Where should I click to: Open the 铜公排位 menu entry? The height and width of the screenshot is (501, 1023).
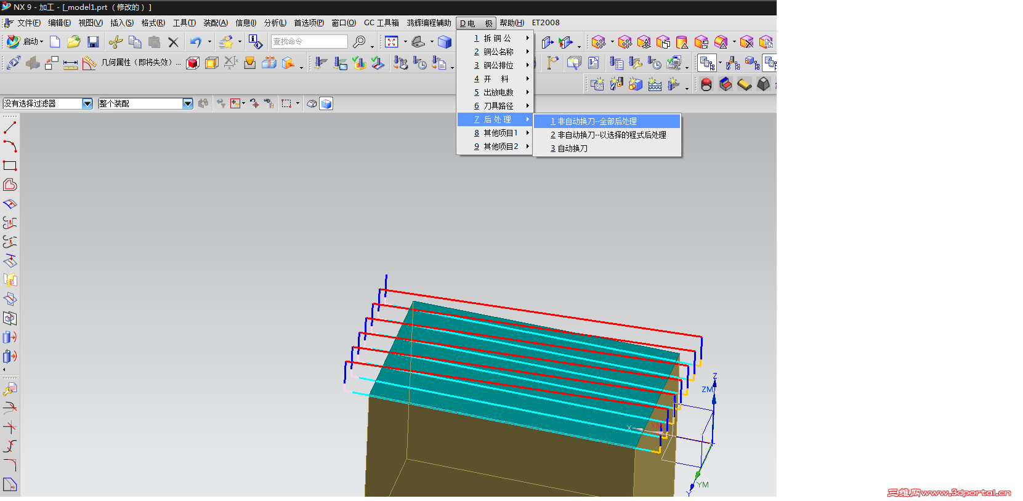[495, 65]
